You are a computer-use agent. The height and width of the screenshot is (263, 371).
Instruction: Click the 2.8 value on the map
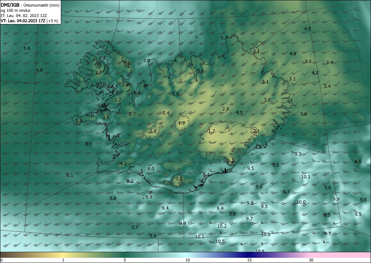click(x=226, y=109)
